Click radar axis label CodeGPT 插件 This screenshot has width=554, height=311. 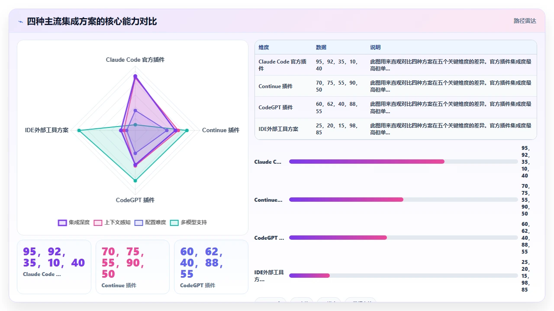135,200
